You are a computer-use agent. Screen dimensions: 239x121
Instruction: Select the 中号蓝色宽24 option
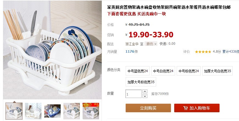[x=137, y=71]
